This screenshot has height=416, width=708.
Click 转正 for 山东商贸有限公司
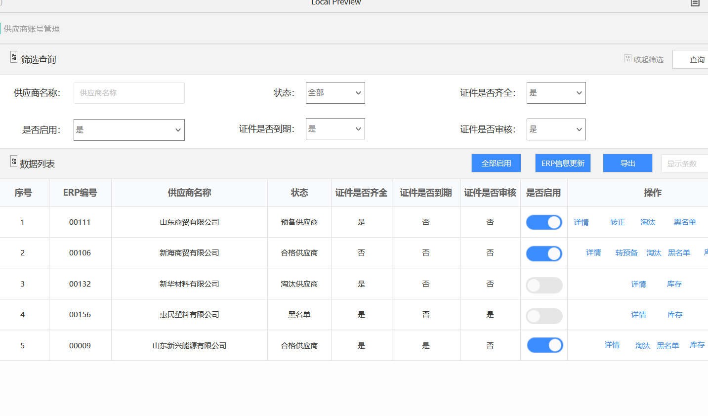(618, 222)
